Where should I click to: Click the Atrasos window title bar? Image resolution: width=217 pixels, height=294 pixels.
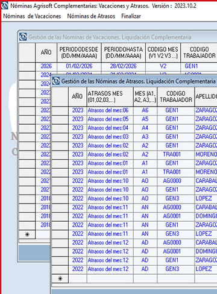(134, 81)
